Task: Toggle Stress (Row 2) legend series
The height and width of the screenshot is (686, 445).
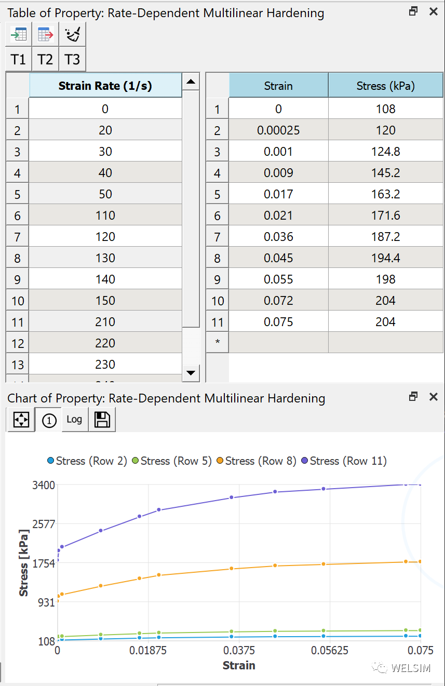Action: [87, 461]
